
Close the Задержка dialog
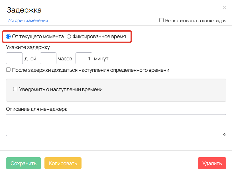click(x=225, y=8)
